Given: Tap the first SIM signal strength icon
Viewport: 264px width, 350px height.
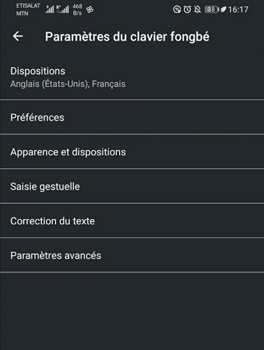Looking at the screenshot, I should click(49, 9).
